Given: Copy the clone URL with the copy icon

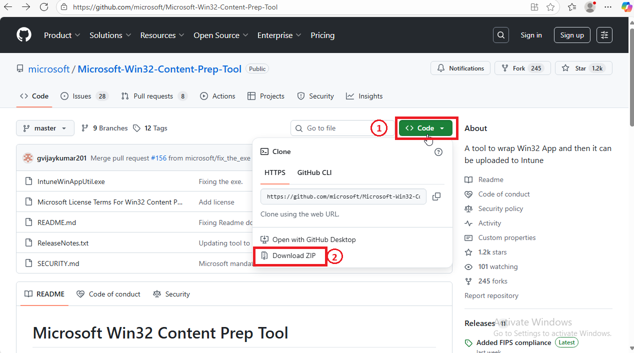Looking at the screenshot, I should (x=436, y=196).
